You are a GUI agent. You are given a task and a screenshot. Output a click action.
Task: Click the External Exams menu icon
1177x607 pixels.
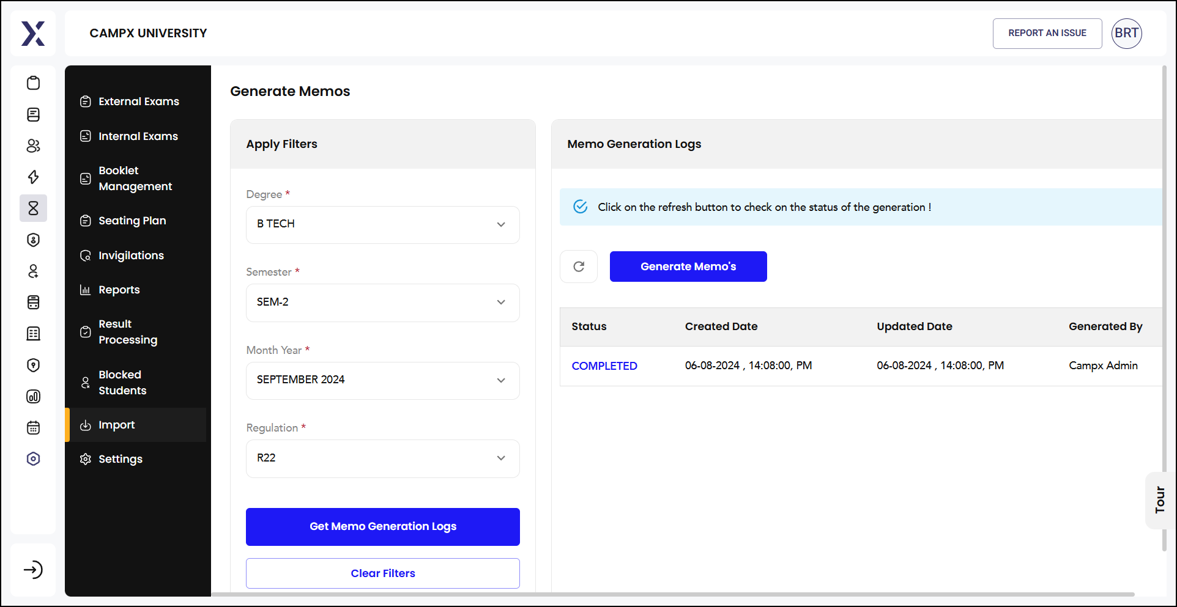tap(86, 101)
